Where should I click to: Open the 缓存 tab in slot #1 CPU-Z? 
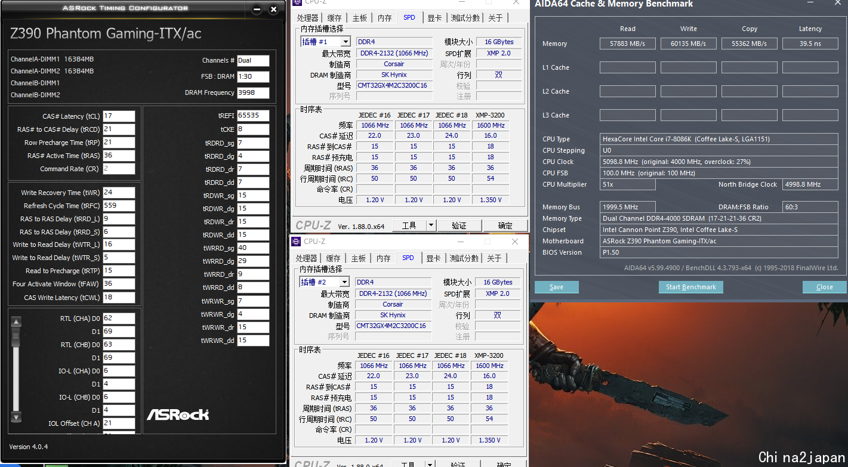335,18
